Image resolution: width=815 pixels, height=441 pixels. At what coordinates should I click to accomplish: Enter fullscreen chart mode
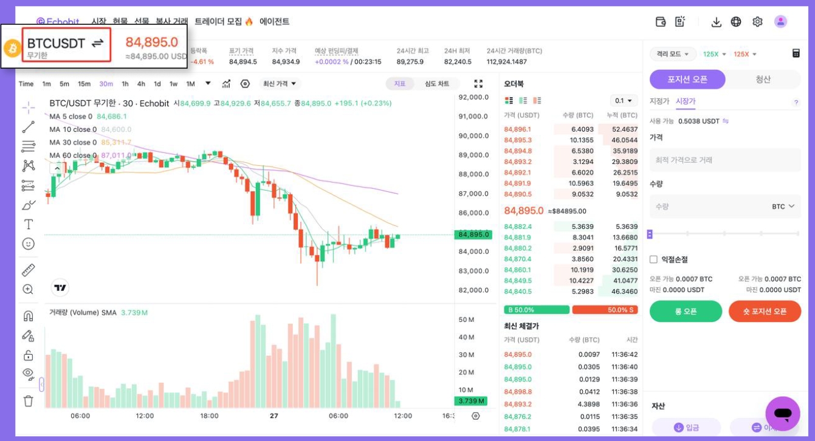pos(478,84)
